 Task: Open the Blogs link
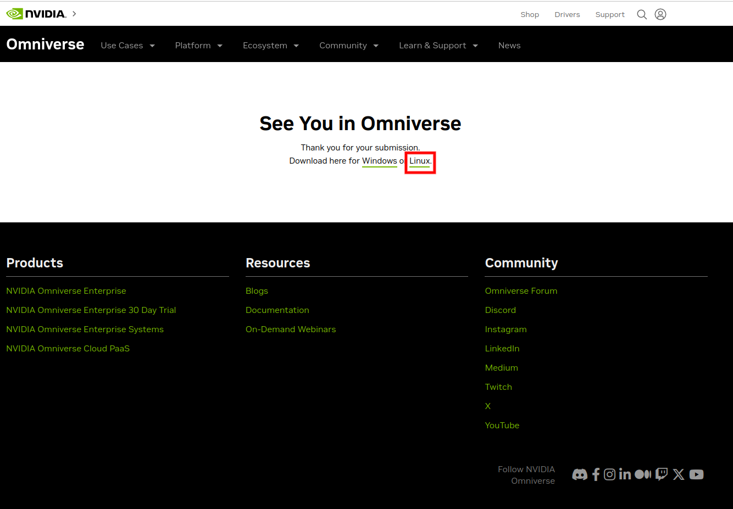click(x=257, y=291)
